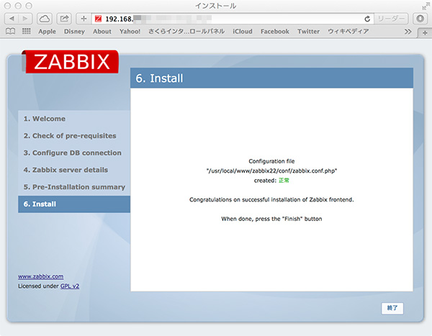Open the www.zabbix.com link
The image size is (432, 336).
click(40, 276)
